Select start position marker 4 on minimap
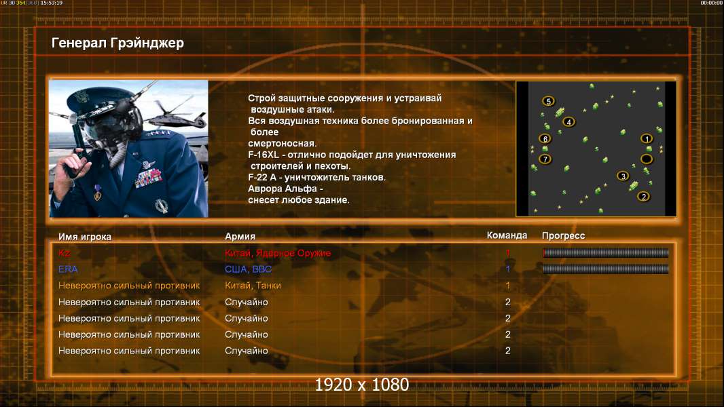This screenshot has width=724, height=407. (568, 122)
